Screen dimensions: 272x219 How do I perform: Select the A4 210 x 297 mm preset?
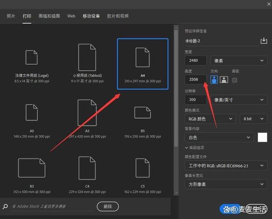143,64
